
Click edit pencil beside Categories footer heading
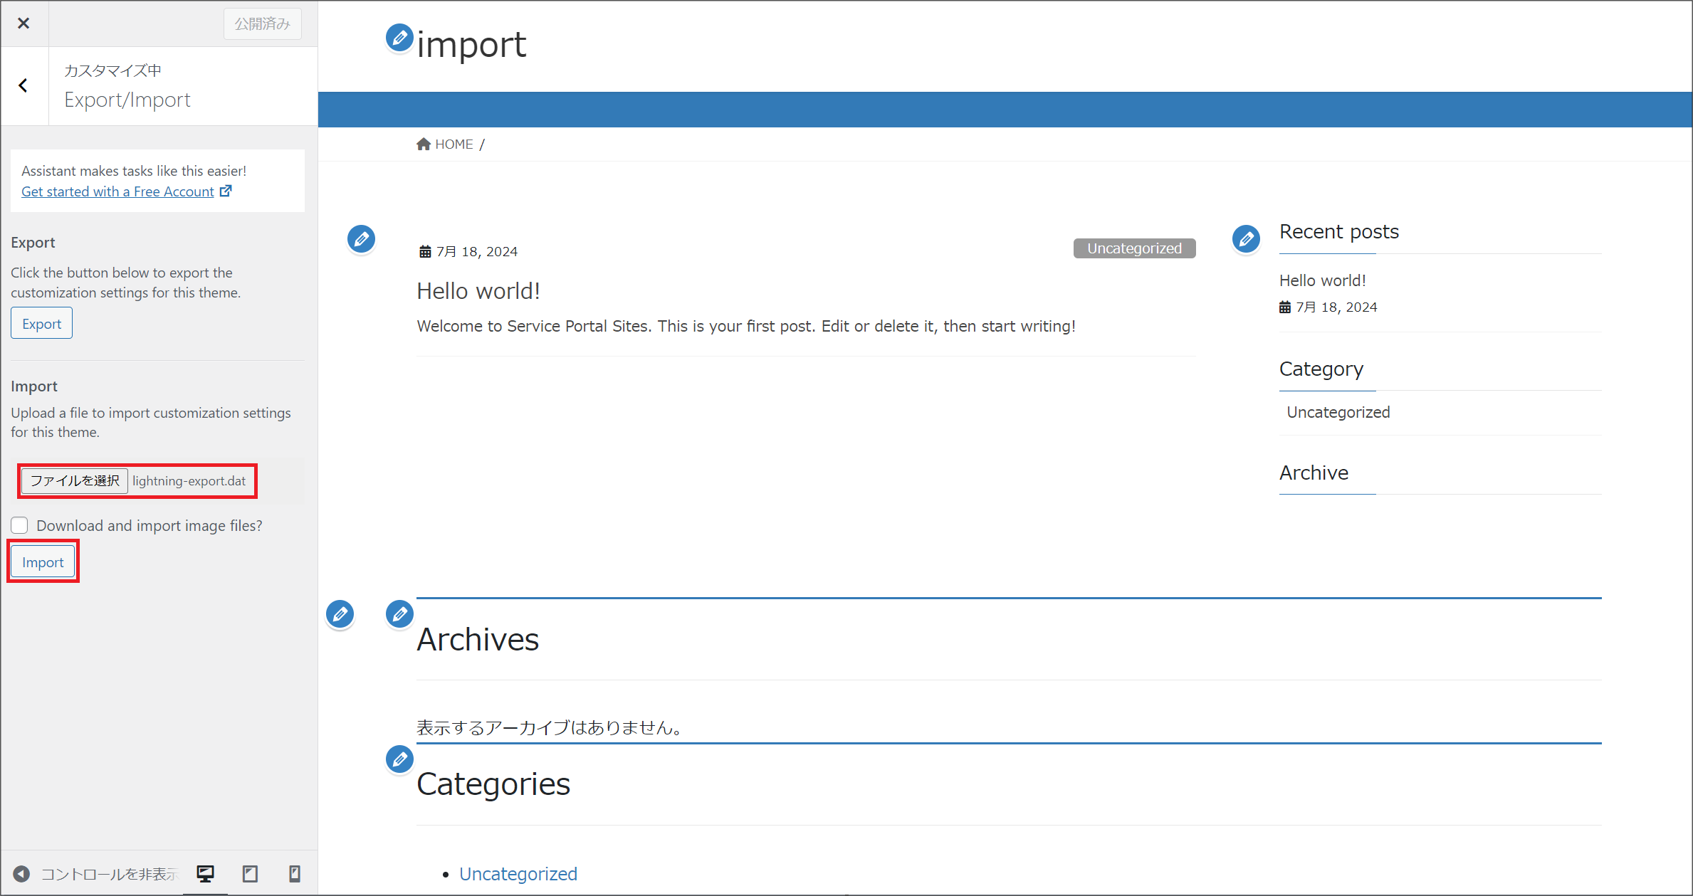pyautogui.click(x=399, y=759)
